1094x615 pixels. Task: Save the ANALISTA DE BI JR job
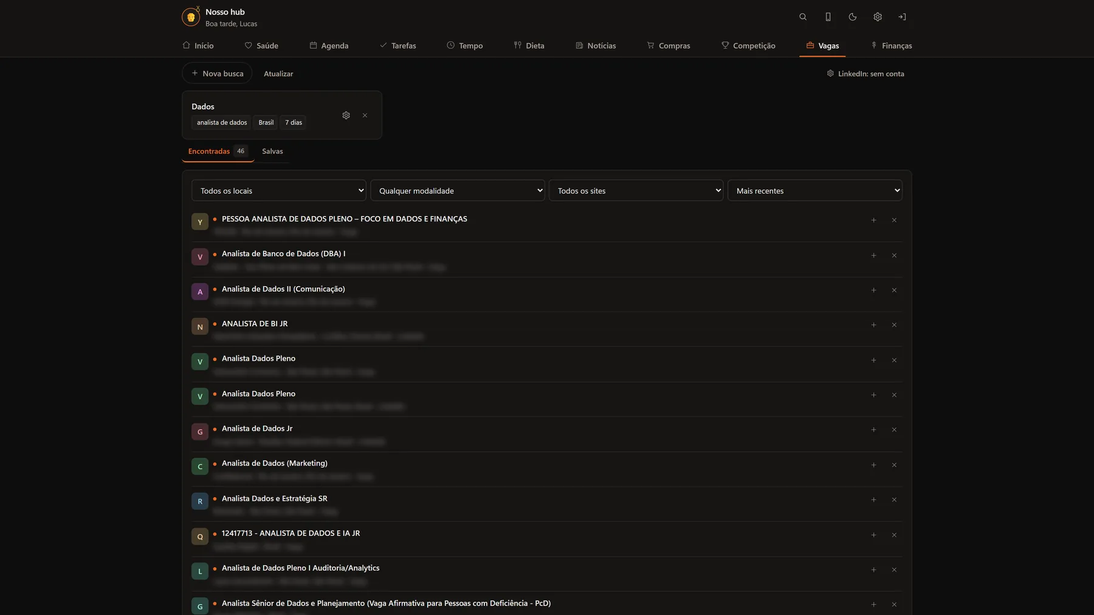873,325
